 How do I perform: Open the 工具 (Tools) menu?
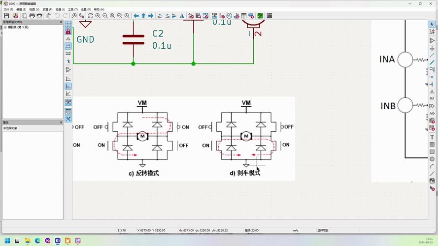tap(73, 9)
